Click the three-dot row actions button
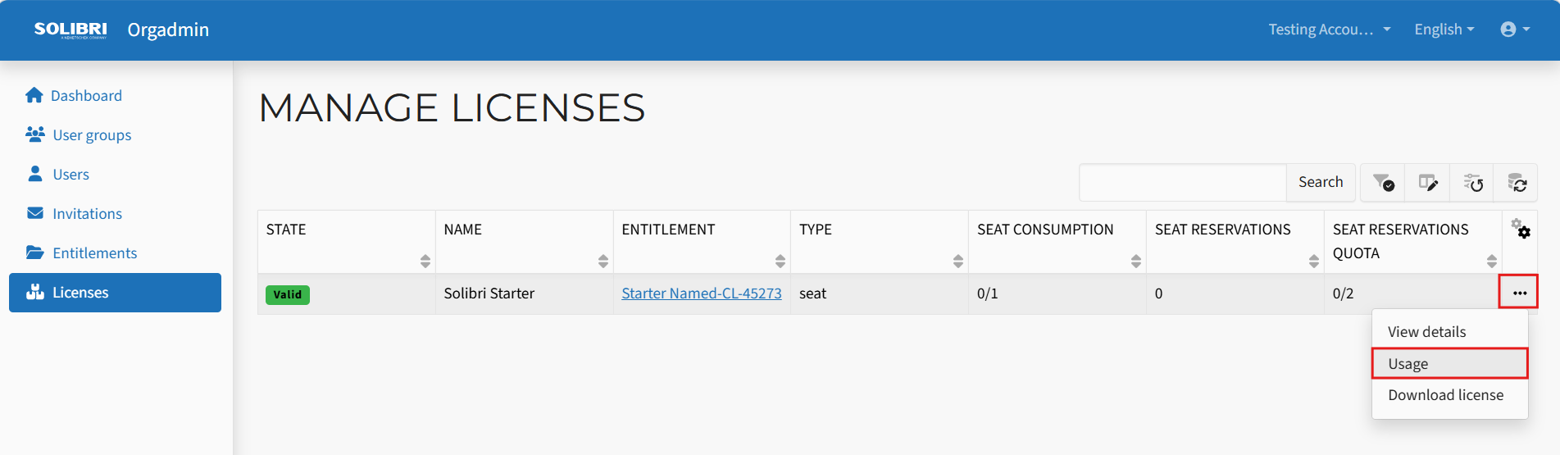 [x=1519, y=293]
